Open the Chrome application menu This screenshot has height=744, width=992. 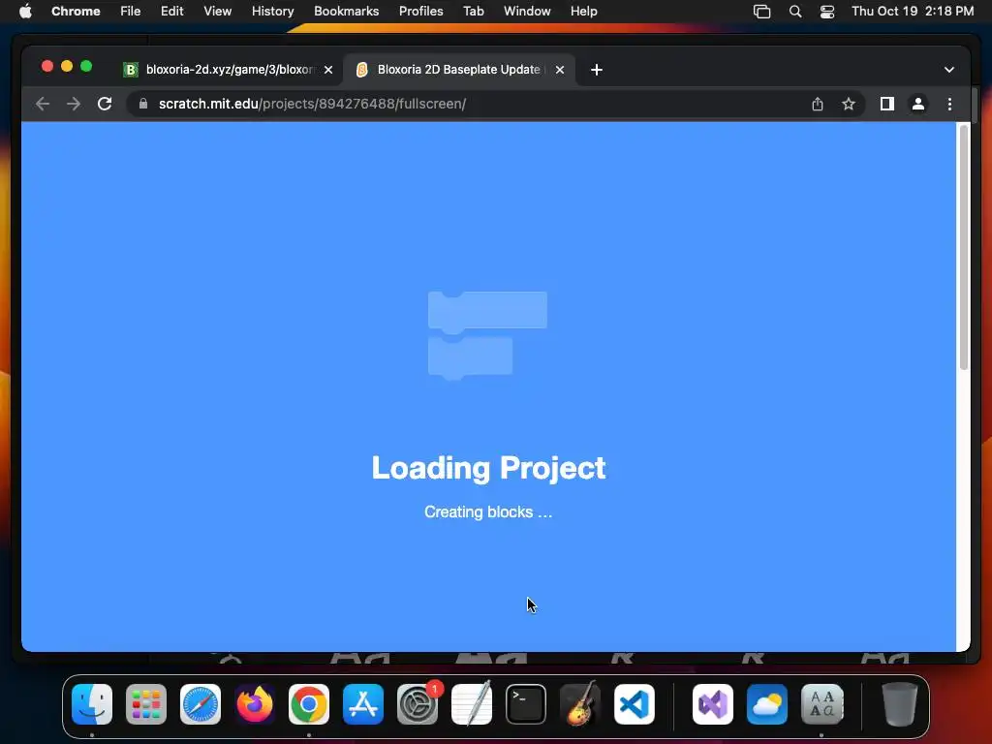76,12
